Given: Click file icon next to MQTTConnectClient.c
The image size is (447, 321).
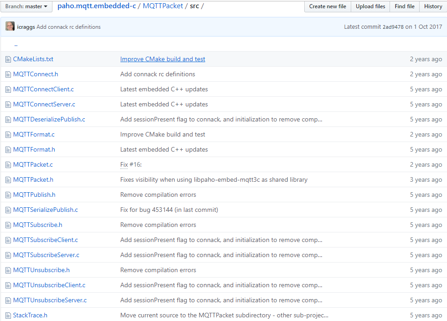Looking at the screenshot, I should point(8,89).
